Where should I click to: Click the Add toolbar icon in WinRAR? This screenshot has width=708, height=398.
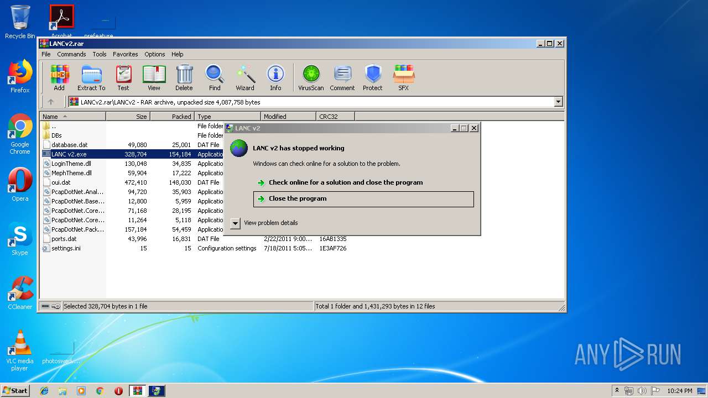pos(59,77)
